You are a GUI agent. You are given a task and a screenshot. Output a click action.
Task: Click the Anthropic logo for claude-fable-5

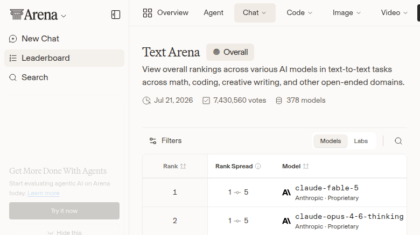click(x=286, y=193)
